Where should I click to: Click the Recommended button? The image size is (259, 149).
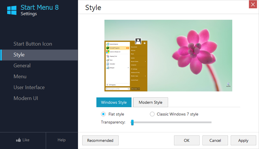point(100,140)
